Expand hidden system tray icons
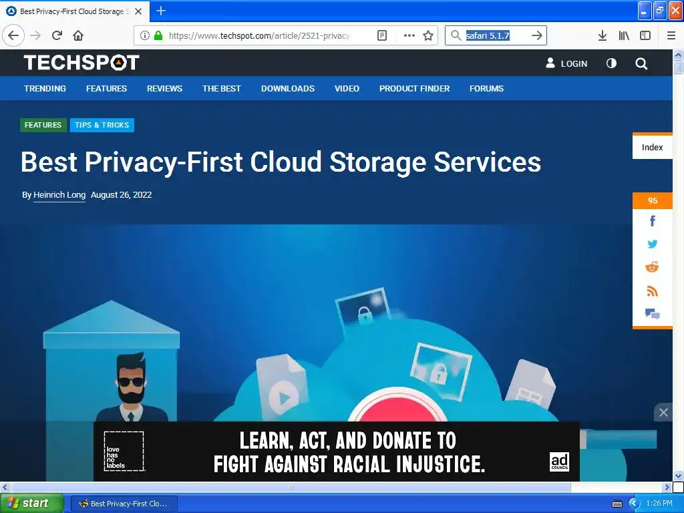This screenshot has height=513, width=684. pyautogui.click(x=634, y=504)
